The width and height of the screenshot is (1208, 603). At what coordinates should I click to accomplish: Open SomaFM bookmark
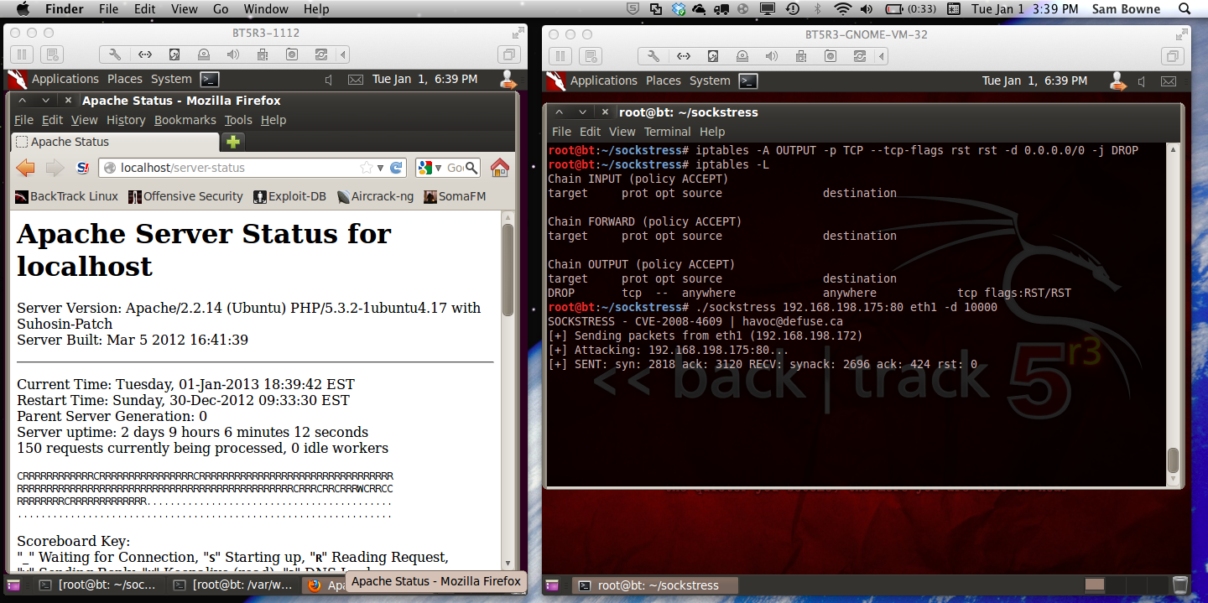pyautogui.click(x=455, y=196)
